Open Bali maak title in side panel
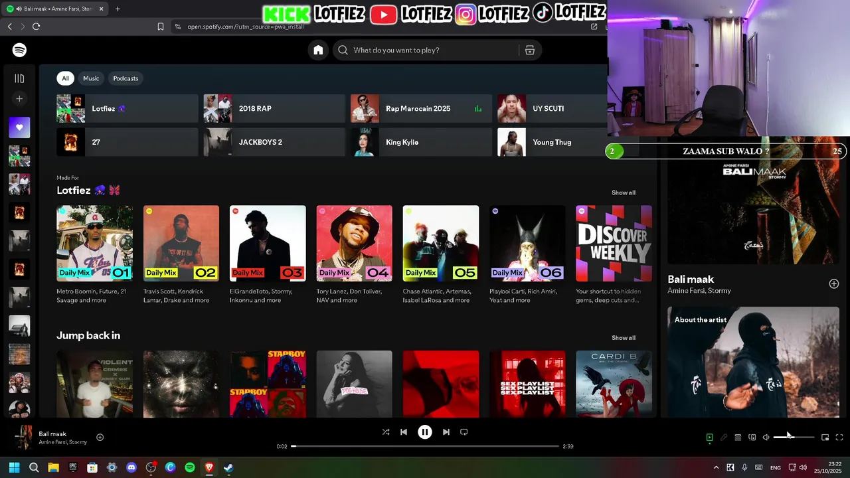850x478 pixels. [x=691, y=279]
